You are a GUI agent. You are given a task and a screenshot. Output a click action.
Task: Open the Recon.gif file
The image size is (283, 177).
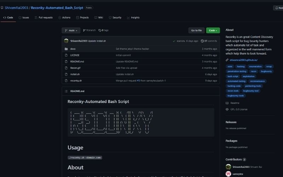(x=75, y=68)
